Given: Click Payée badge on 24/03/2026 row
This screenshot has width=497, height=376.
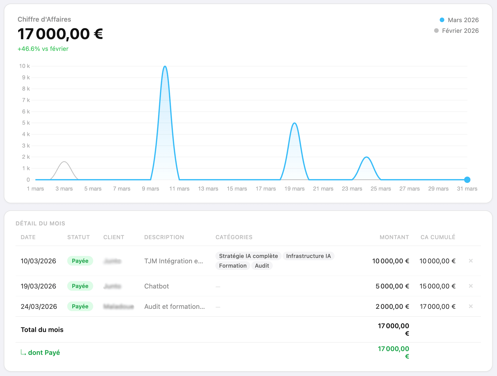Looking at the screenshot, I should click(80, 307).
